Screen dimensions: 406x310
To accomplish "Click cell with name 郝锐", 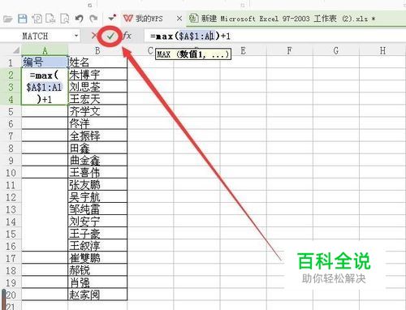I will point(97,270).
